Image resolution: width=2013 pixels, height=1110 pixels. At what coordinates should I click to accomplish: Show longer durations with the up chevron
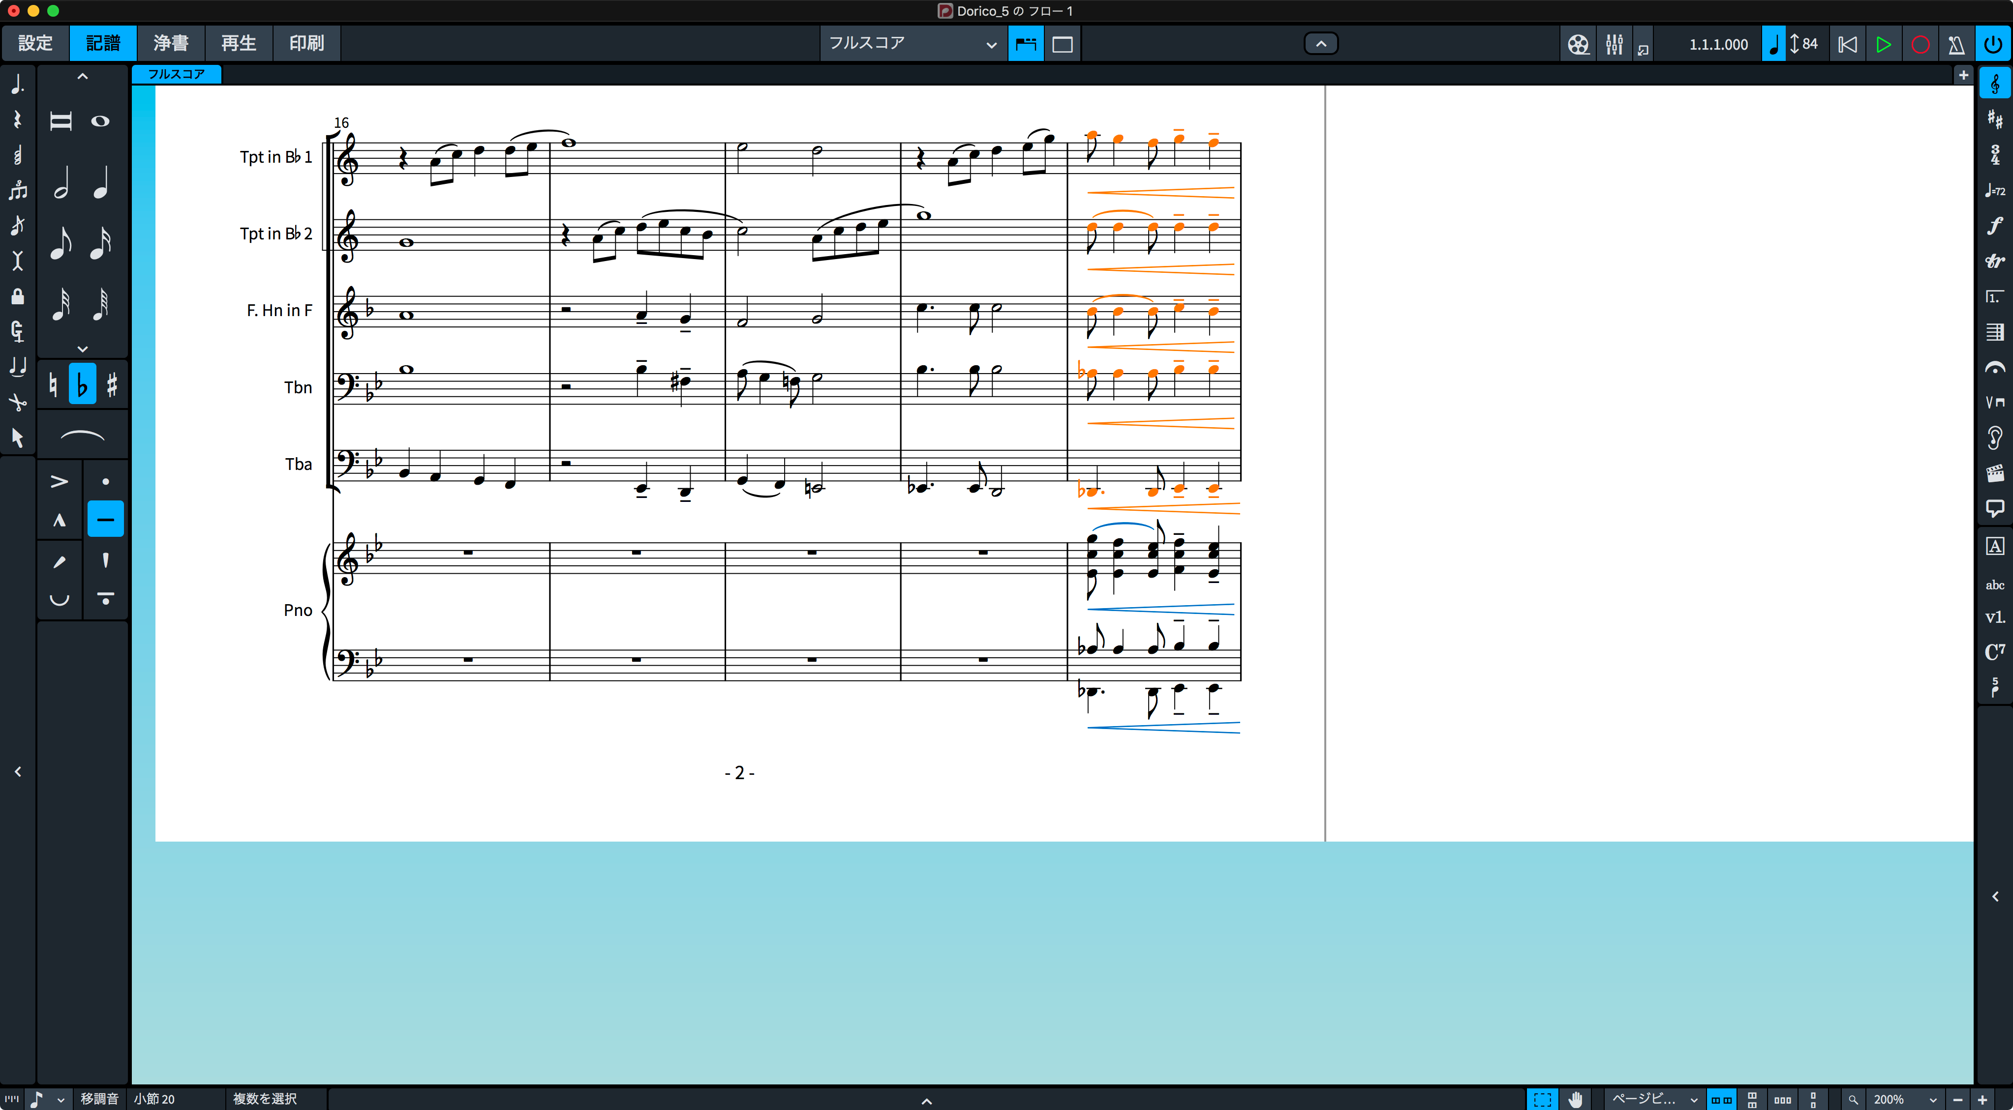(x=82, y=77)
